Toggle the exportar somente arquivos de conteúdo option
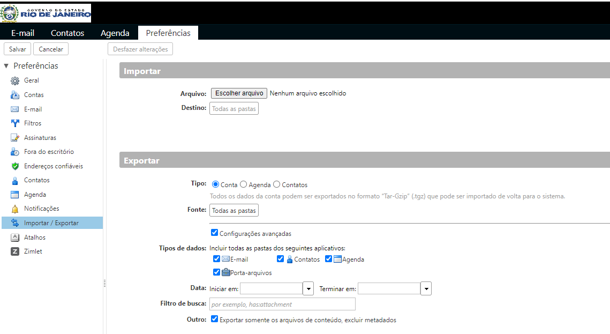This screenshot has height=334, width=610. click(215, 319)
